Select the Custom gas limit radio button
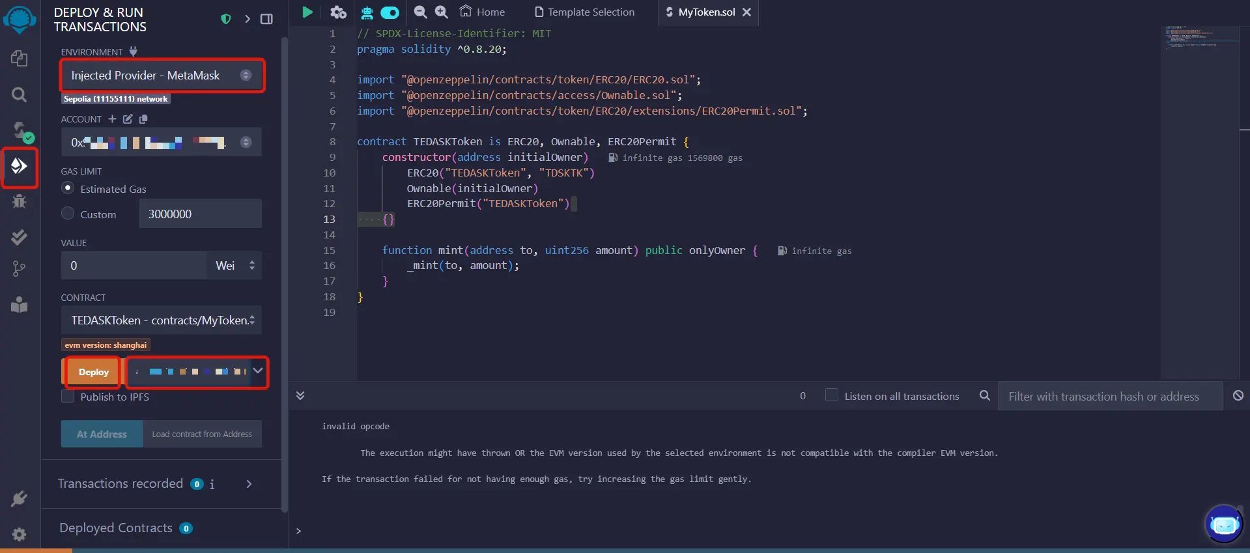Viewport: 1250px width, 553px height. click(x=68, y=213)
